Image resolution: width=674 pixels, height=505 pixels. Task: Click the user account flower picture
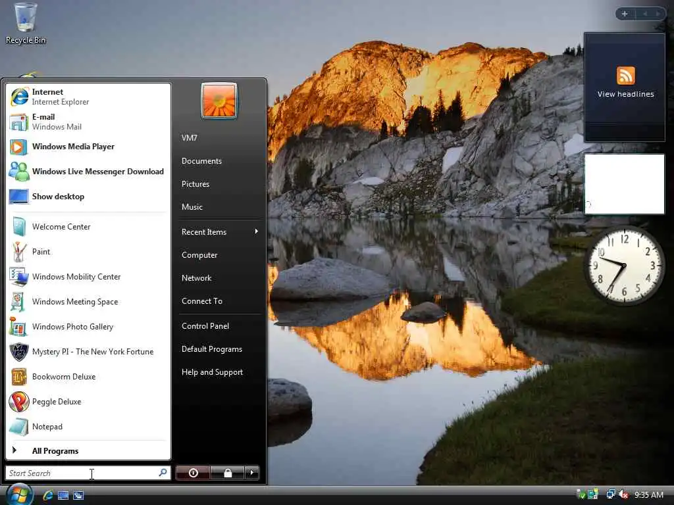(x=219, y=101)
